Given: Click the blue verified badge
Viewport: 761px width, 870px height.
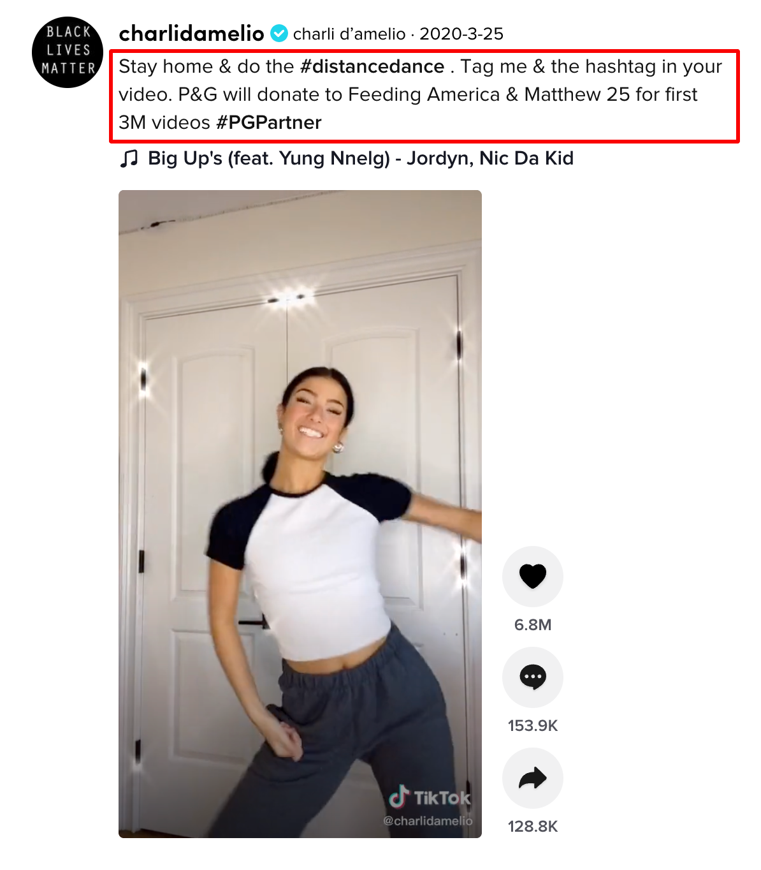Looking at the screenshot, I should (x=279, y=33).
